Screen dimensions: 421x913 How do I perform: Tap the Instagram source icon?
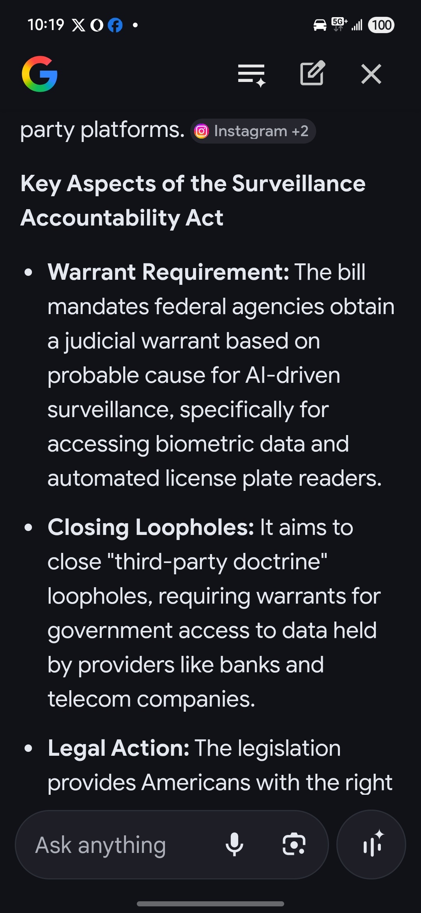point(202,131)
